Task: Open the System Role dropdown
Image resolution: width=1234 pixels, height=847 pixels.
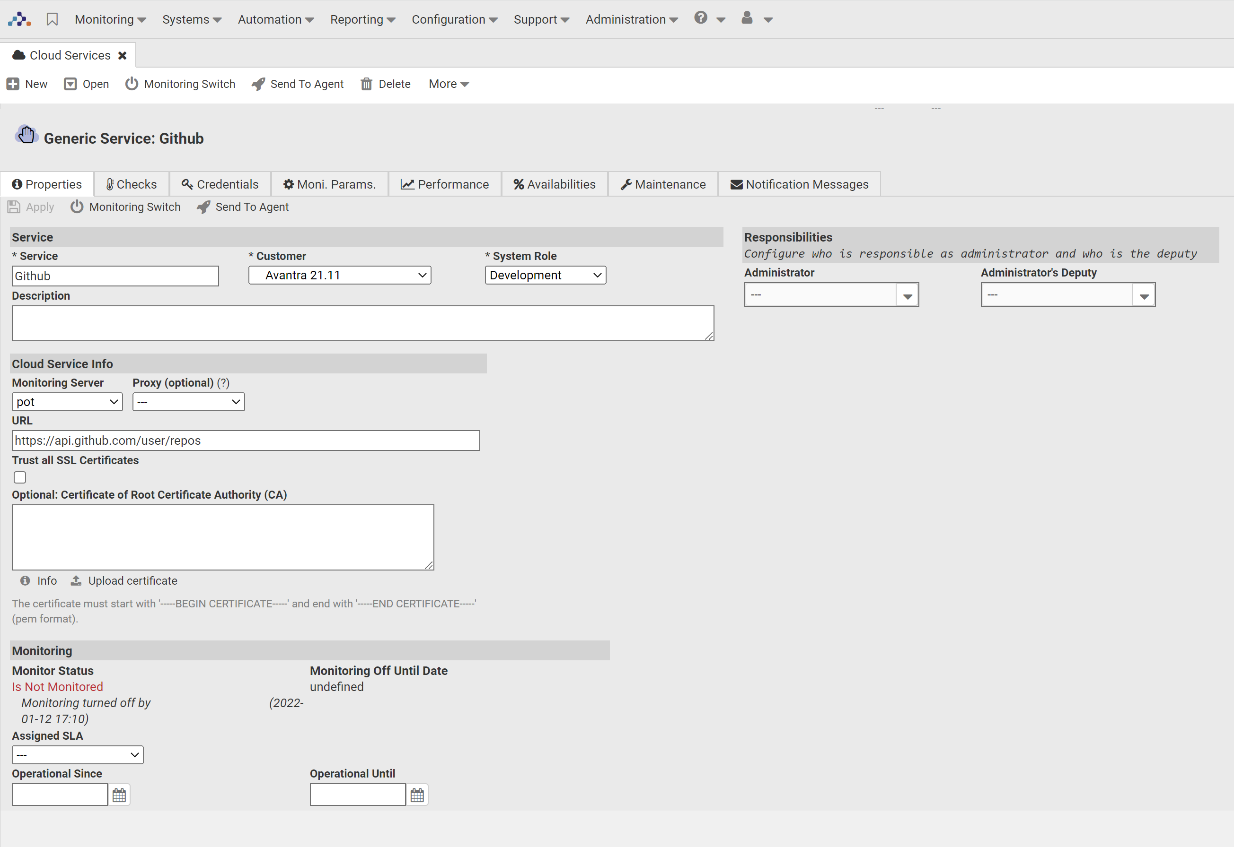Action: [x=545, y=275]
